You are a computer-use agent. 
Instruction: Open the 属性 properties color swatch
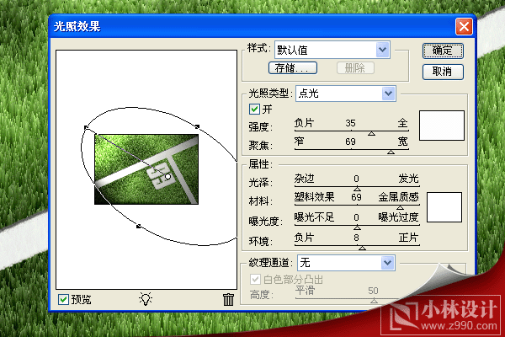pos(444,207)
